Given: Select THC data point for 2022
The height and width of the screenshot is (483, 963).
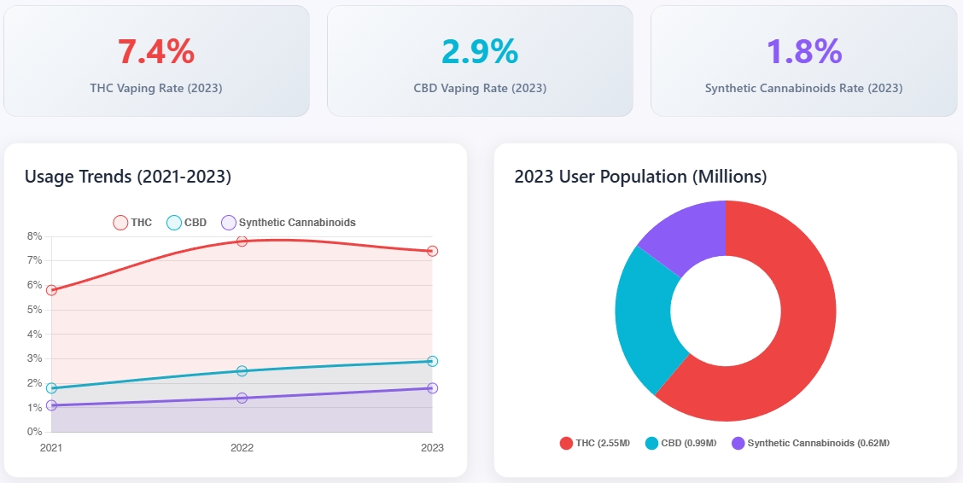Looking at the screenshot, I should click(242, 241).
